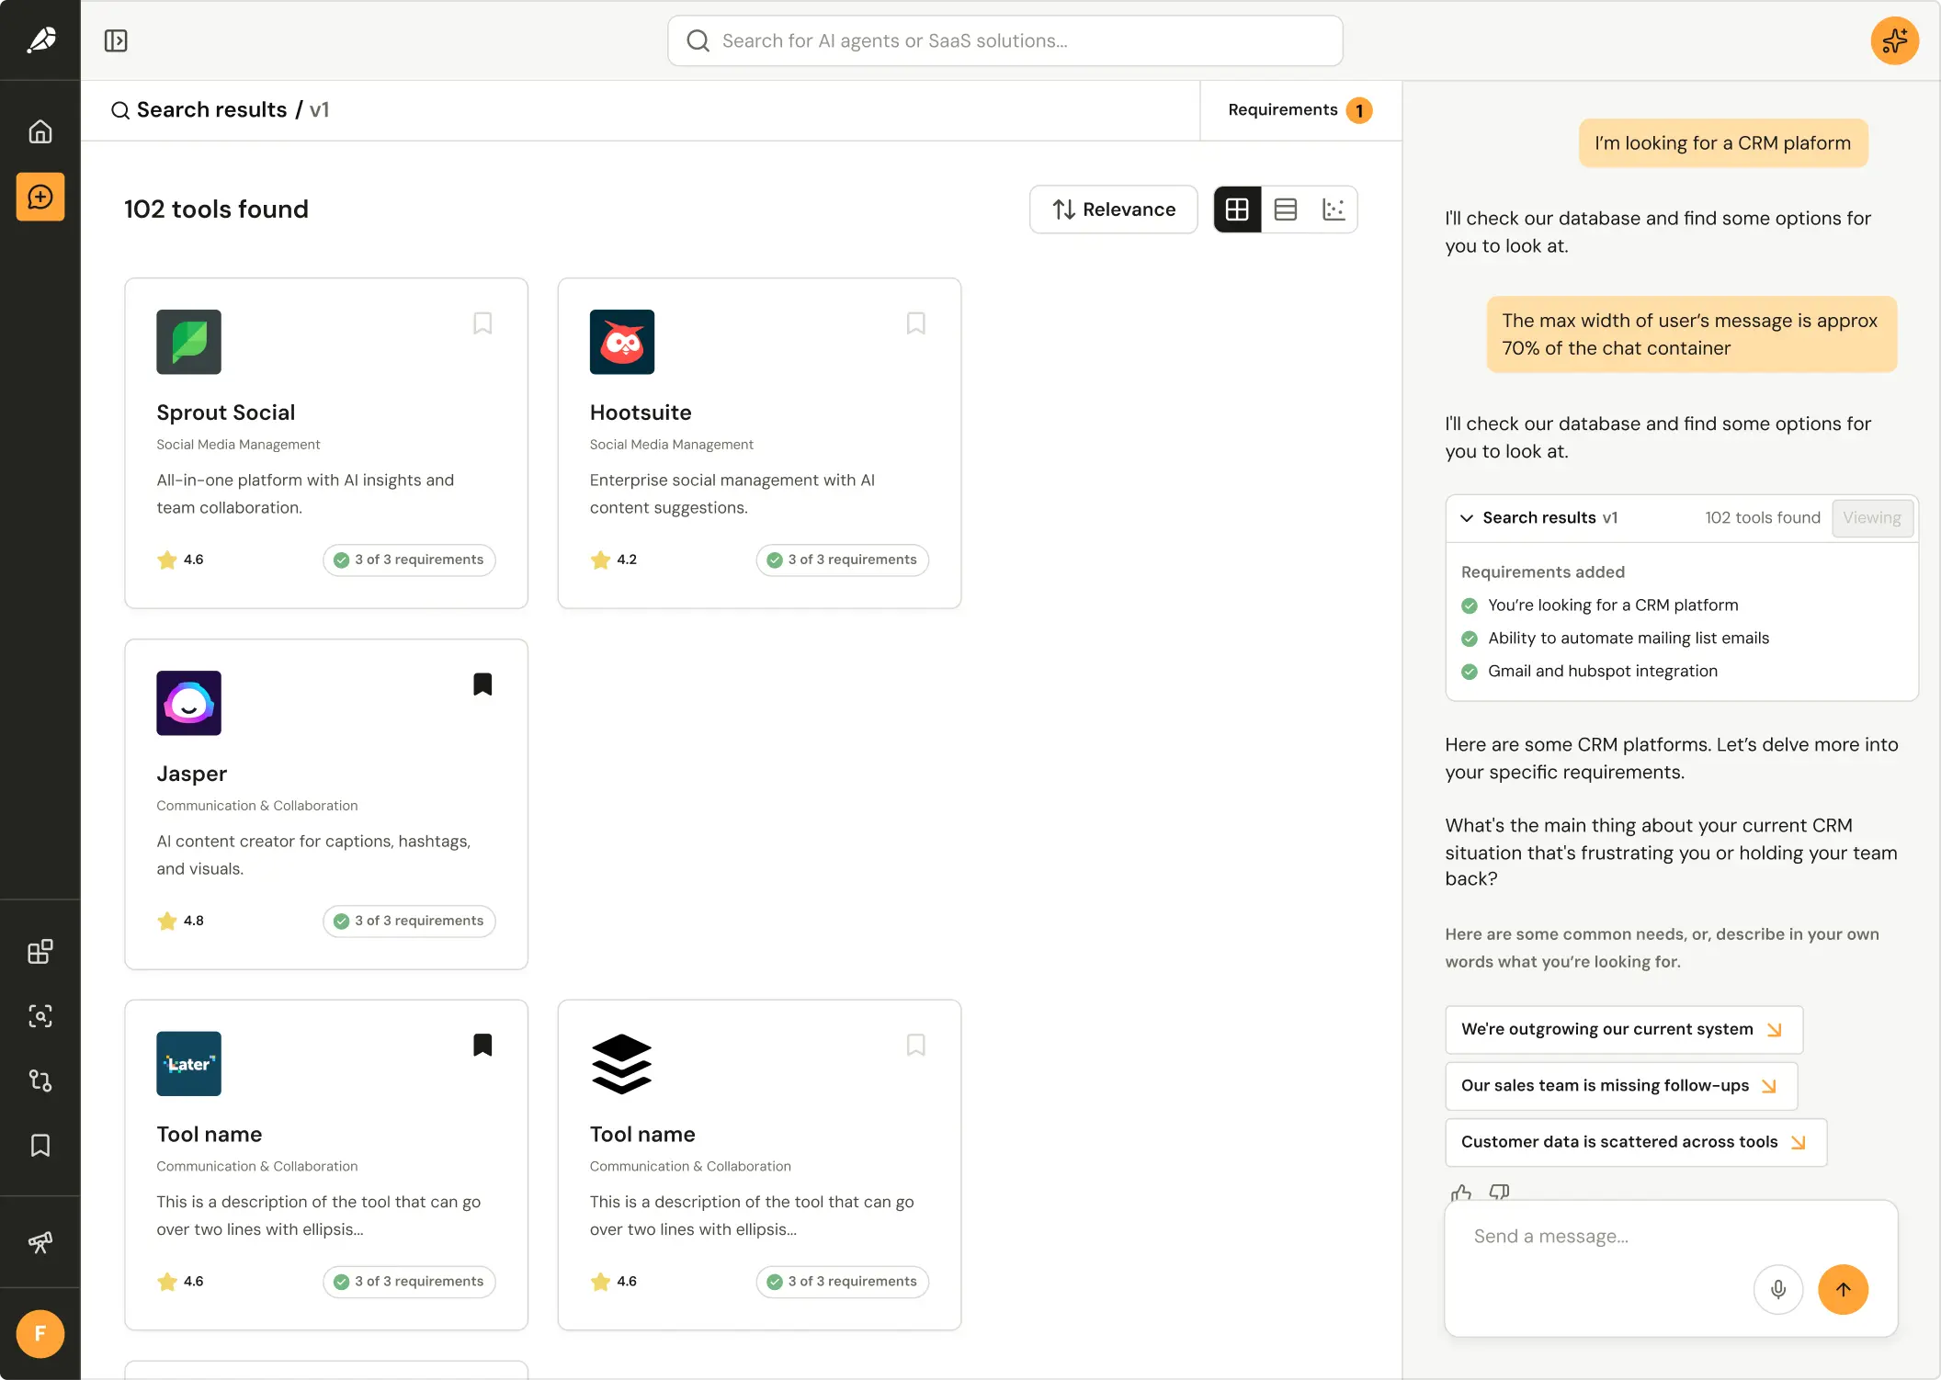
Task: Click the orange AI sparkle button
Action: [1894, 40]
